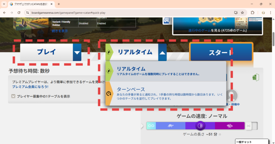275x144 pixels.
Task: Click the 続きを表示 link
Action: coord(60,31)
